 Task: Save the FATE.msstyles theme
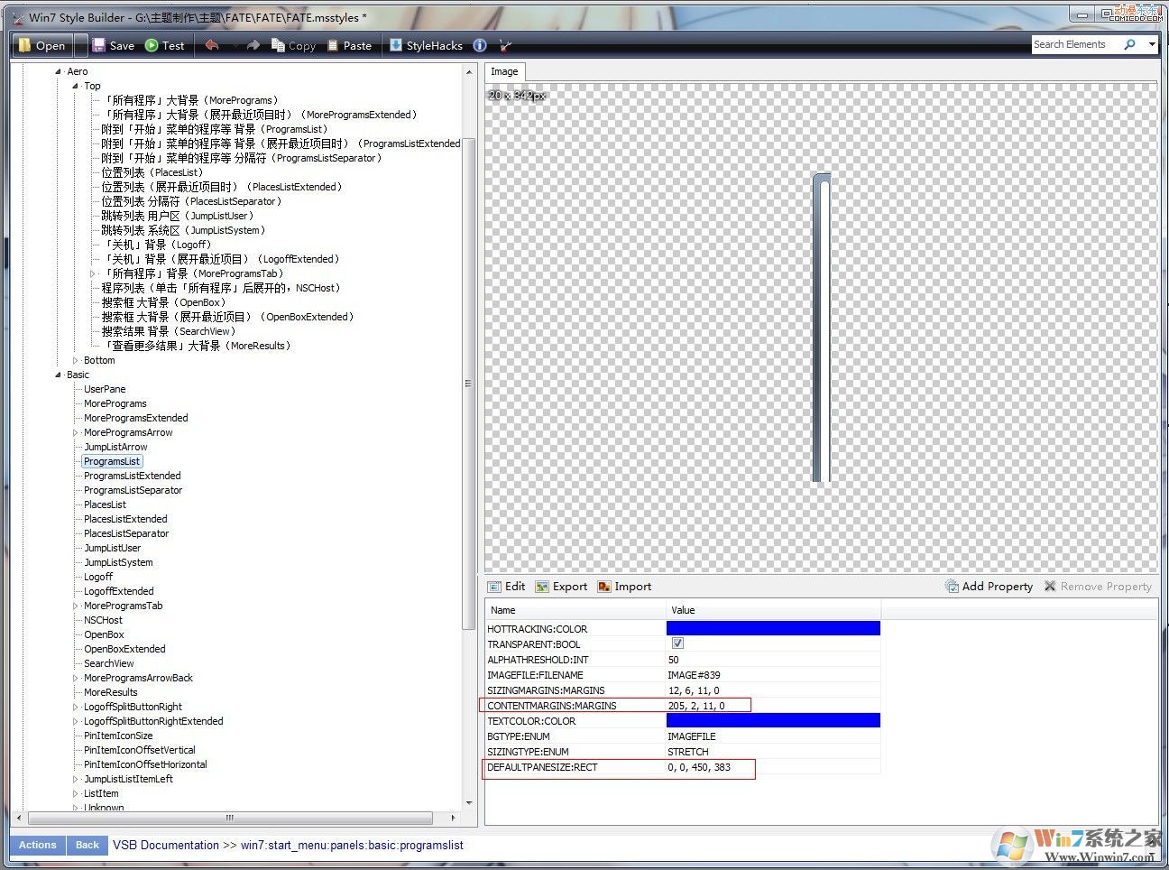[x=112, y=44]
